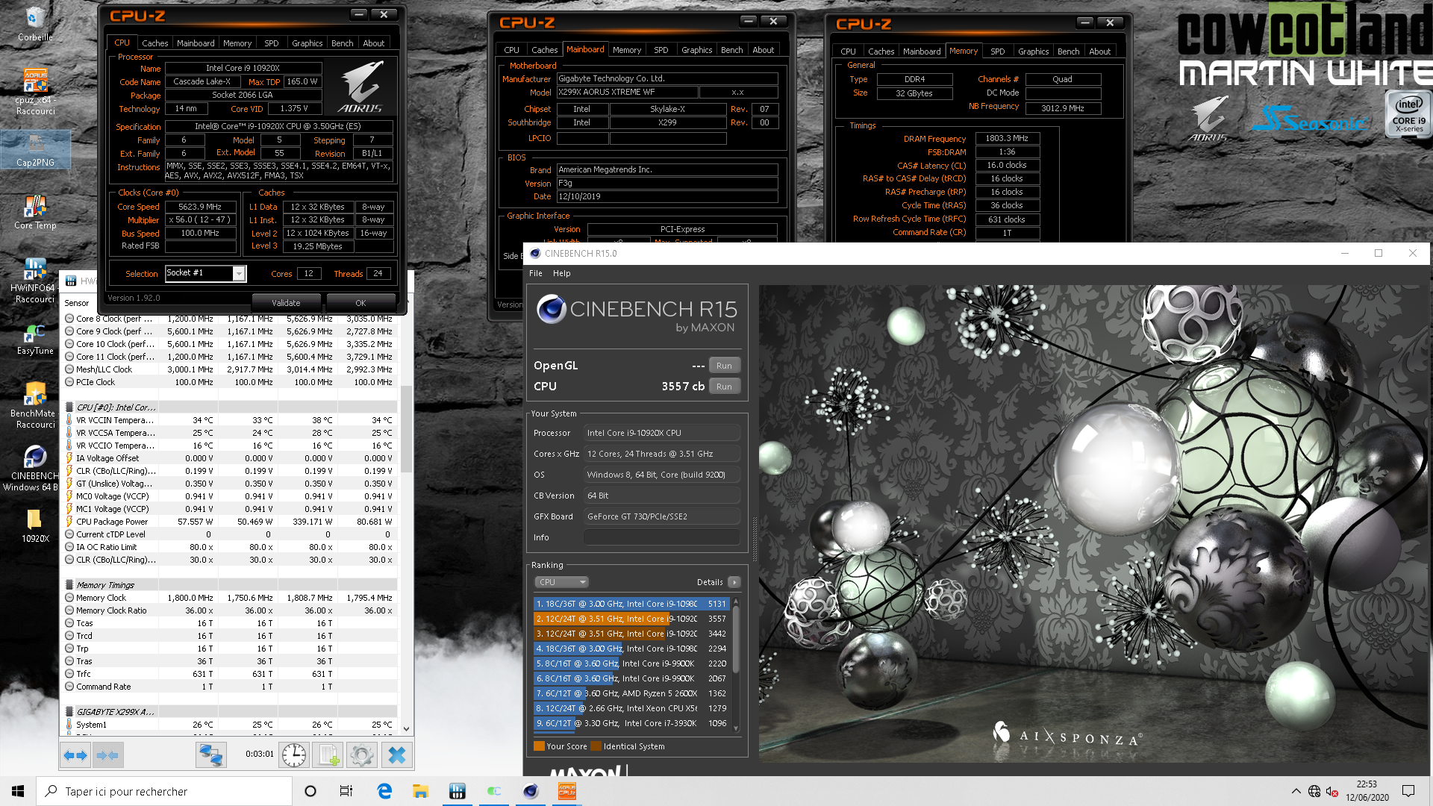Image resolution: width=1433 pixels, height=806 pixels.
Task: Click HWiNFO collapse-columns arrows icon
Action: pyautogui.click(x=107, y=755)
